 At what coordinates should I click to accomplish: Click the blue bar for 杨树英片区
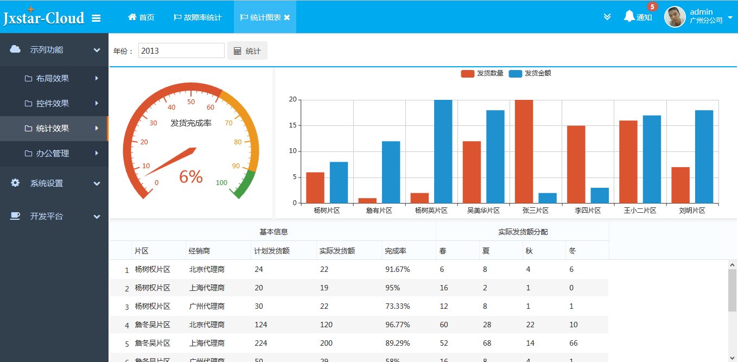443,151
